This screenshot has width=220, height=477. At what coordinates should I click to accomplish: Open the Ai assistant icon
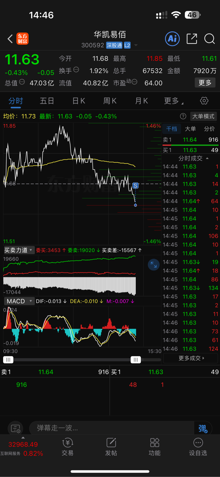click(172, 39)
